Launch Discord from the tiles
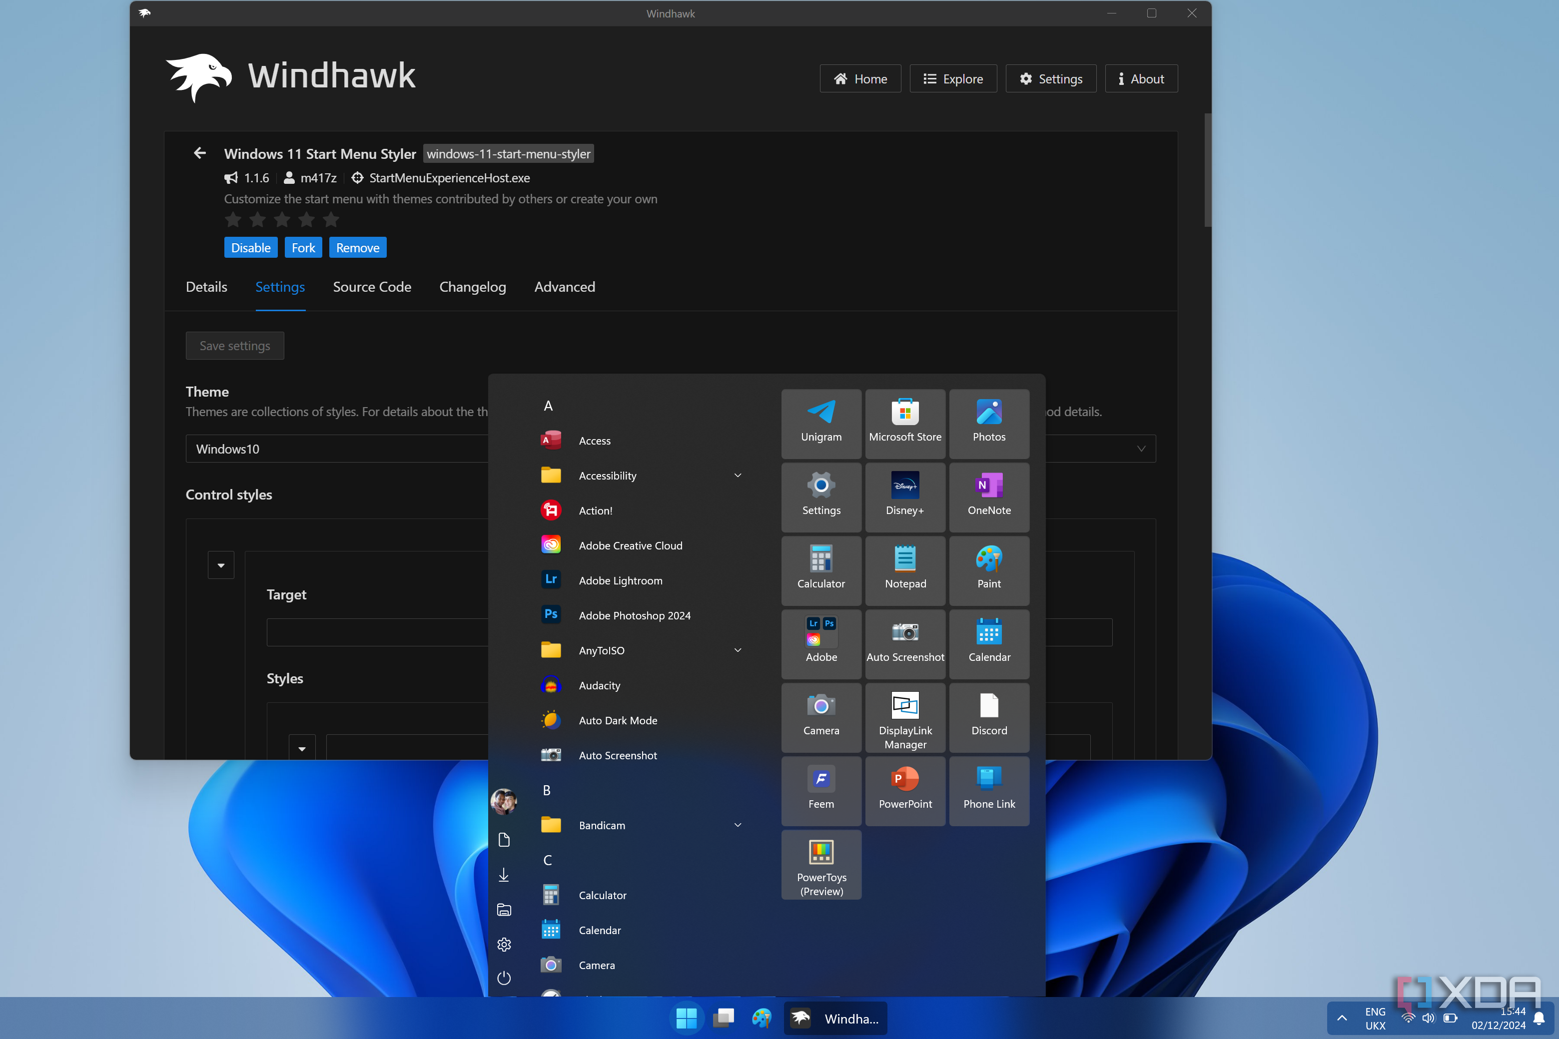This screenshot has width=1559, height=1039. [989, 718]
